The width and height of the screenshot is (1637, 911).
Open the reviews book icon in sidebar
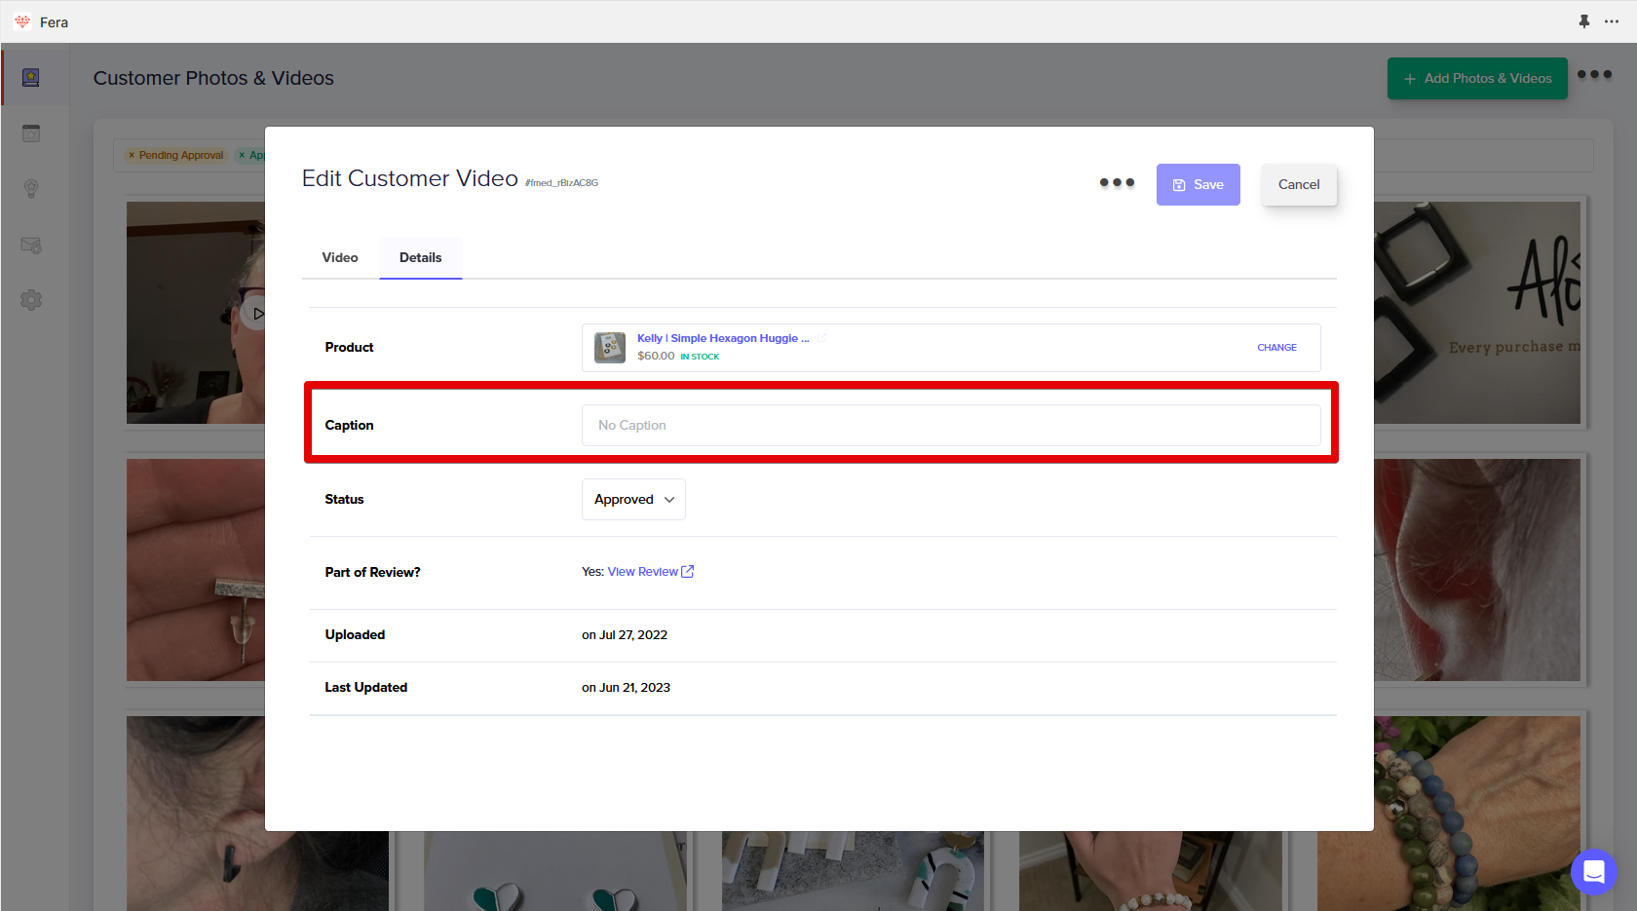pos(31,77)
